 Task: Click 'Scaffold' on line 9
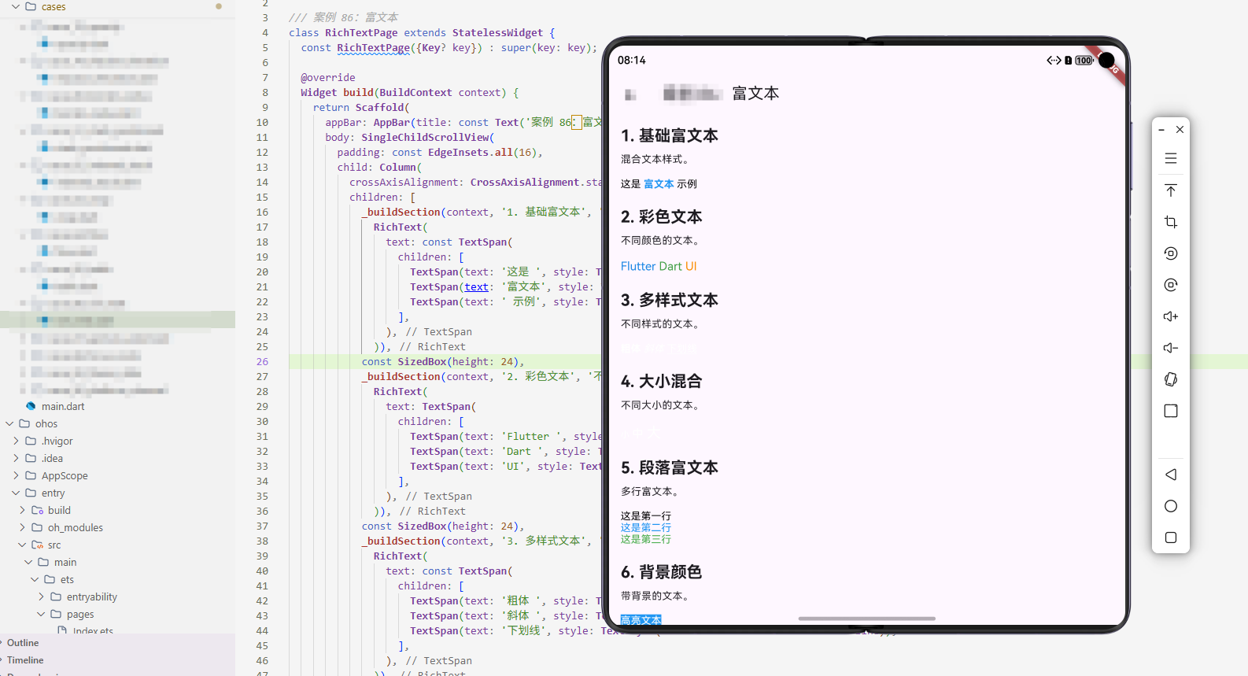379,108
